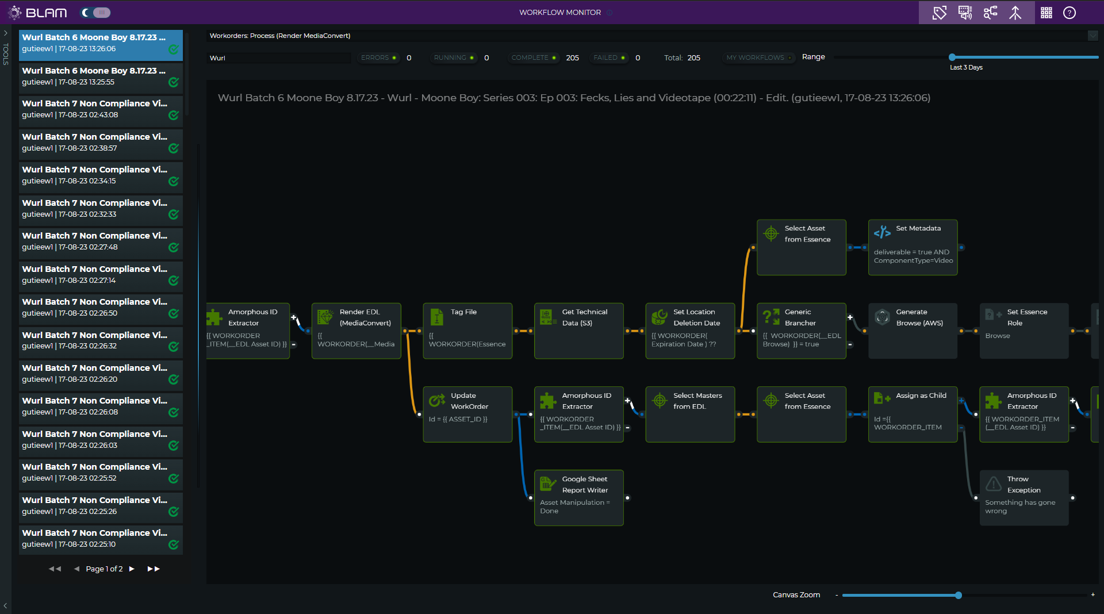The height and width of the screenshot is (614, 1104).
Task: Open the Workorders process dropdown arrow
Action: (x=1092, y=36)
